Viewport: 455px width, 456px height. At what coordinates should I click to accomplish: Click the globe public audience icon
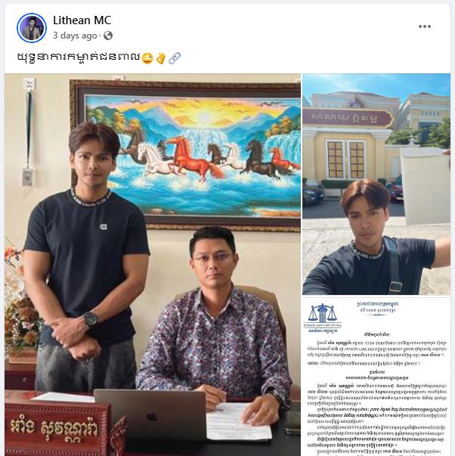pos(108,36)
